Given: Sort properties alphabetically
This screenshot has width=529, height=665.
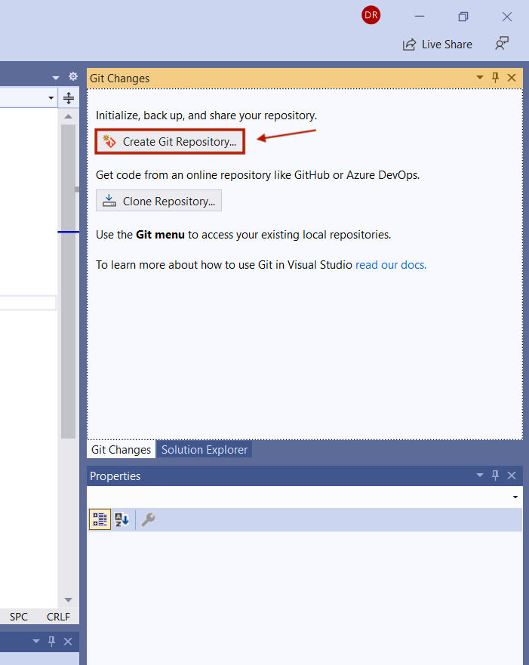Looking at the screenshot, I should [x=121, y=519].
